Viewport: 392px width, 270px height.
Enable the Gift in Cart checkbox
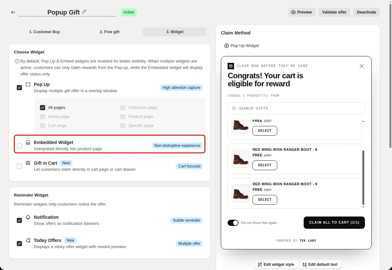19,166
